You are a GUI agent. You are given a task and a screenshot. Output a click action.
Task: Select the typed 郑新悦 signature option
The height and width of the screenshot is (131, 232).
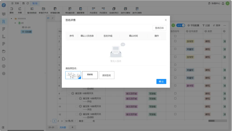[x=90, y=75]
